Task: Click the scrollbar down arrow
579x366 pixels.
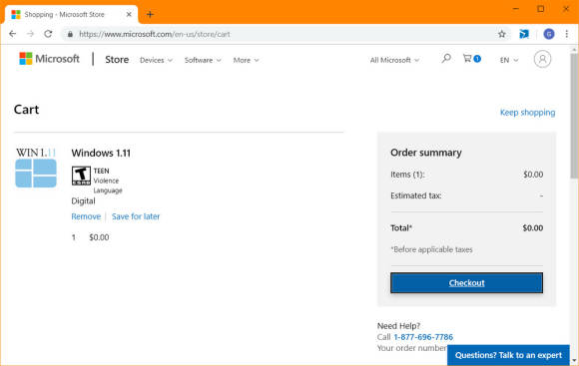Action: [x=574, y=360]
